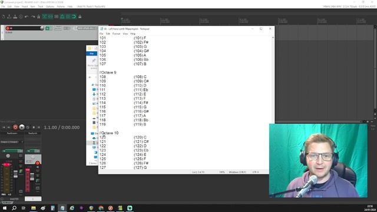Adjust the master mixer volume fader
Image resolution: width=377 pixels, height=212 pixels.
point(16,174)
